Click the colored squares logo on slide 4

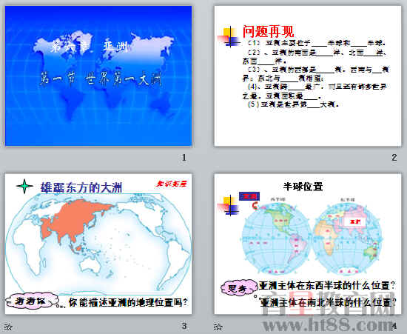[x=228, y=205]
